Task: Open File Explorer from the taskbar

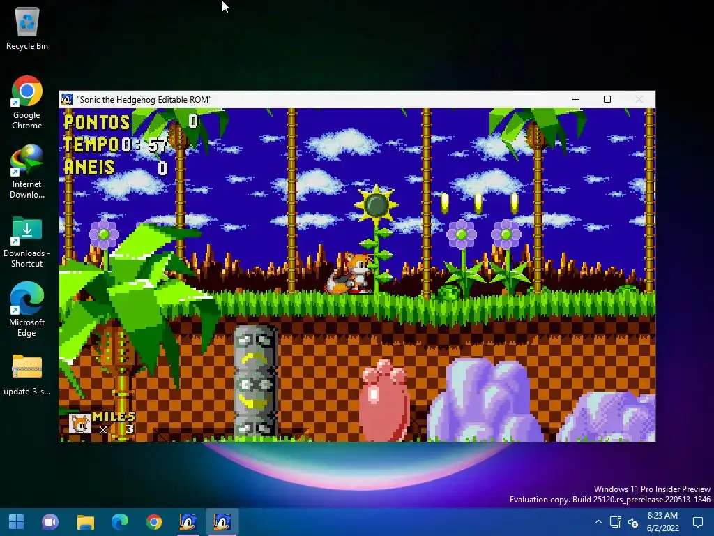Action: pos(85,522)
